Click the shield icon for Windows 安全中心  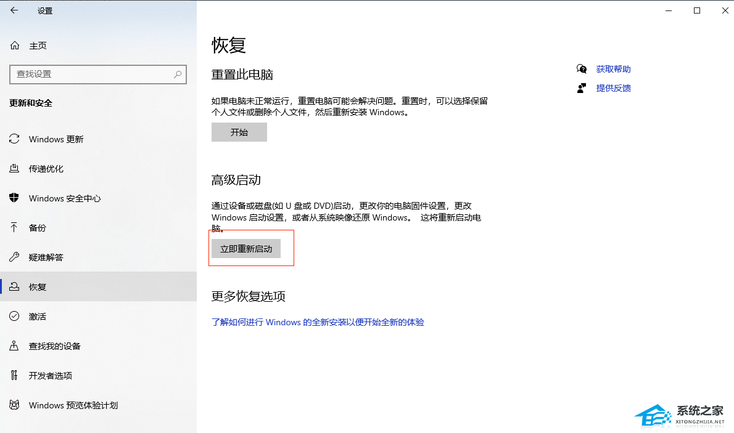tap(14, 198)
